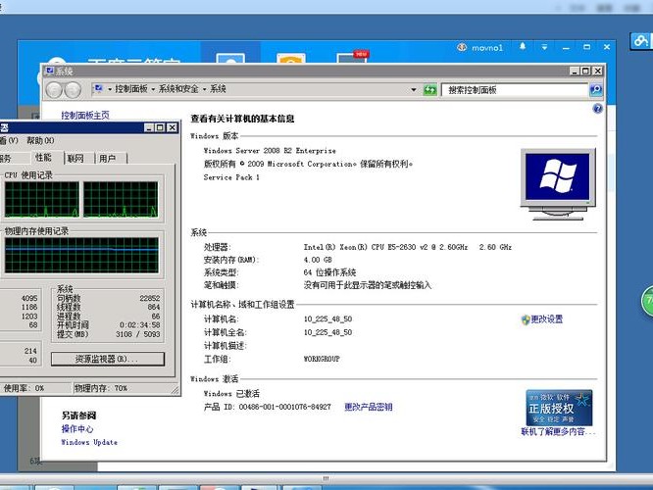Switch to the 用户 tab in Task Manager
653x490 pixels.
(107, 159)
